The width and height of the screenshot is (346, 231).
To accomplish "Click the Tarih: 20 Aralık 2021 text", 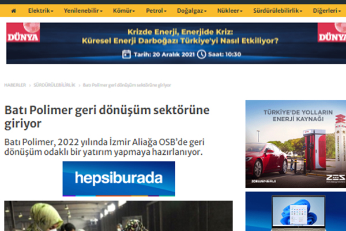I will (x=164, y=54).
